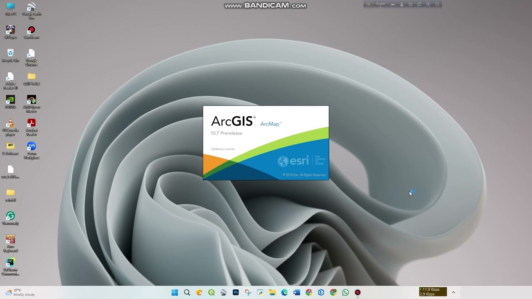532x299 pixels.
Task: Open File Explorer from the taskbar
Action: (x=272, y=292)
